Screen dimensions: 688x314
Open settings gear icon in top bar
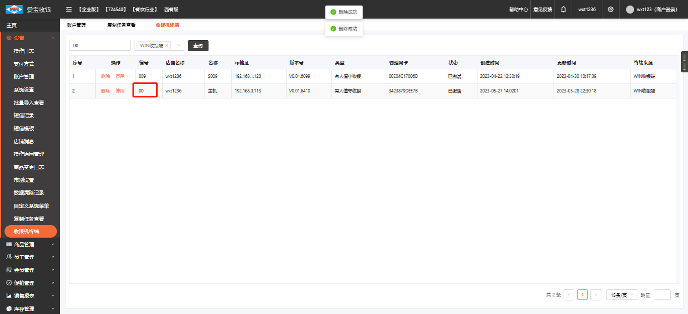[x=610, y=9]
